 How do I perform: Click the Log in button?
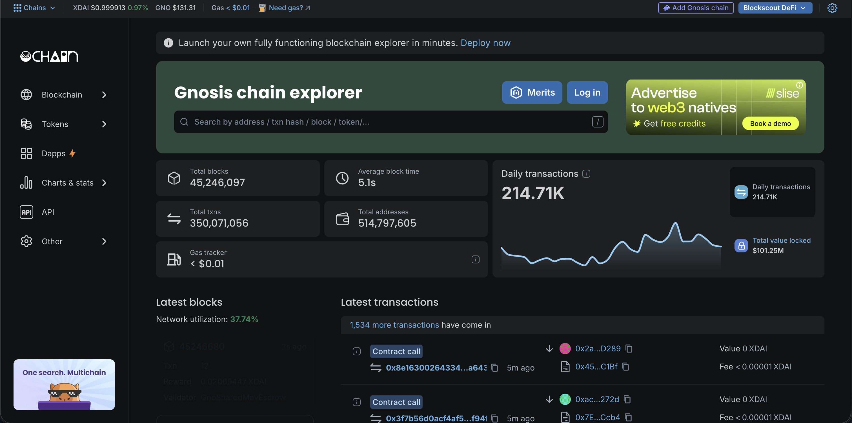[x=587, y=92]
